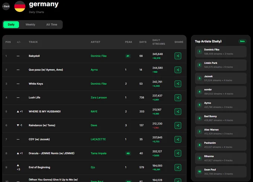253x182 pixels.
Task: Share the End of Beginning track
Action: (x=177, y=168)
